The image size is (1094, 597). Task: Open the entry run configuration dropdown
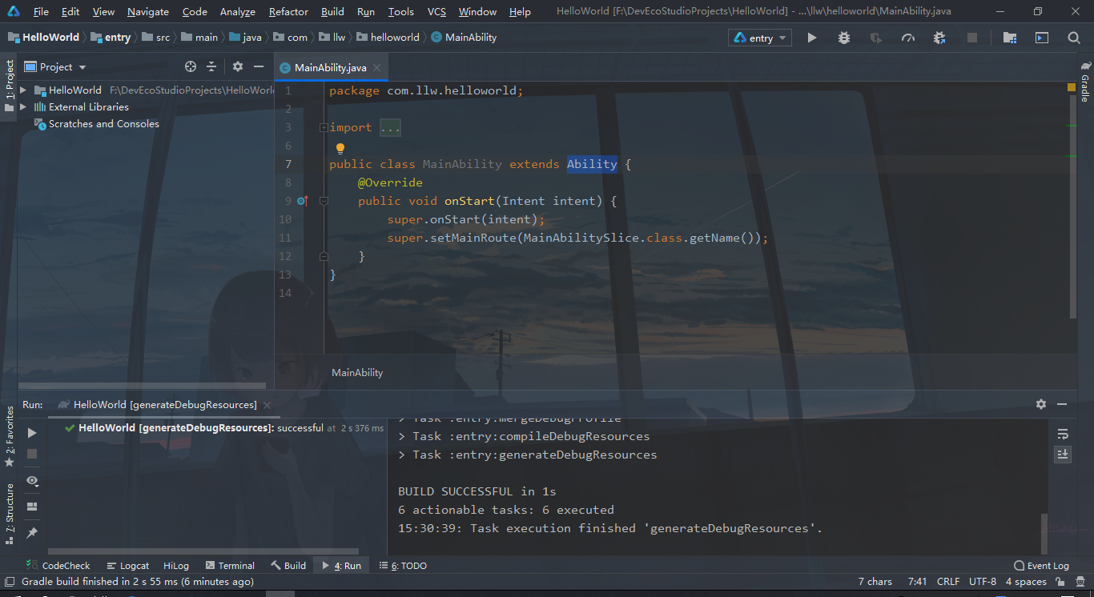click(x=759, y=38)
